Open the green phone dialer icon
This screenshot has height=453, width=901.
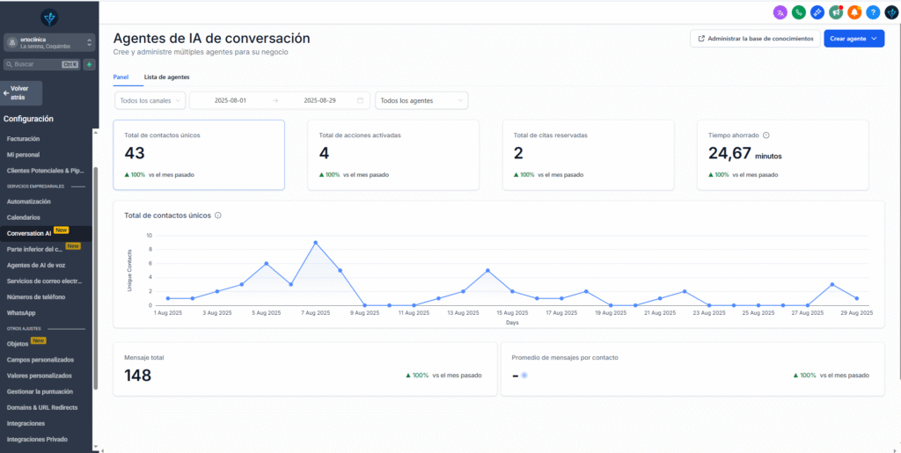(798, 12)
